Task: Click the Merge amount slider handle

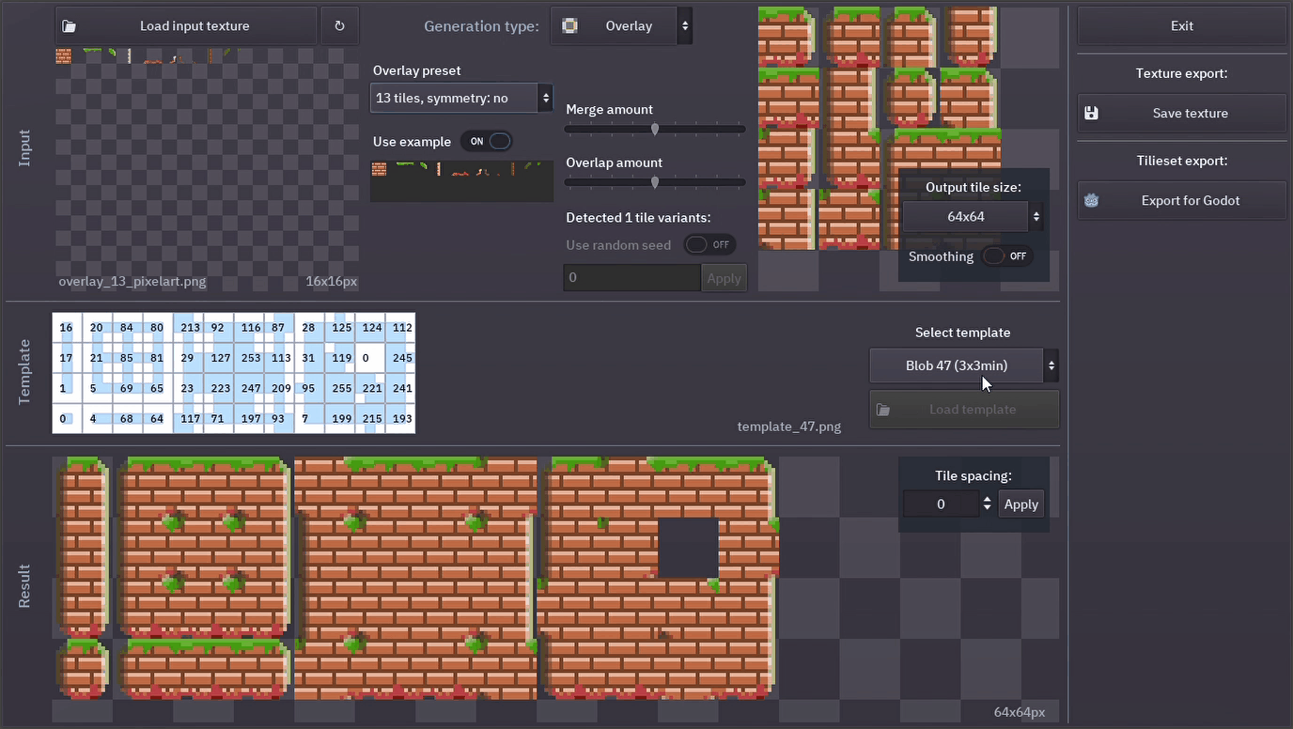Action: pos(655,130)
